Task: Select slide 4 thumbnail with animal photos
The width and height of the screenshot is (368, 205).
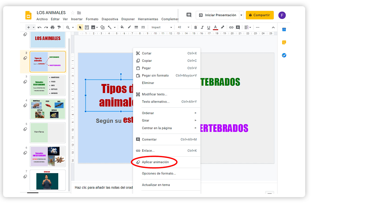Action: pos(48,109)
